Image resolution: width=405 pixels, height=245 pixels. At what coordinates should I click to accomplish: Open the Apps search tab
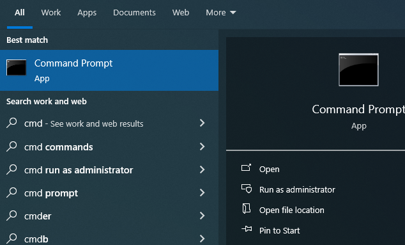pyautogui.click(x=87, y=13)
